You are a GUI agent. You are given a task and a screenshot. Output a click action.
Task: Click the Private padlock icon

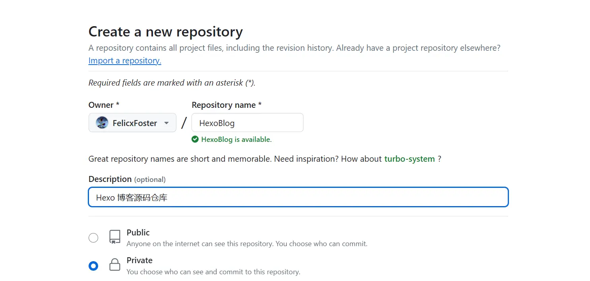point(115,265)
